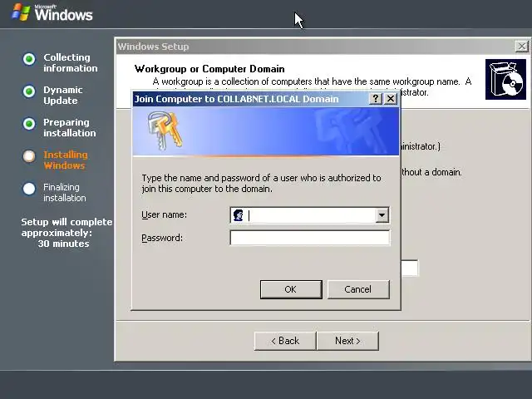Select the Preparing installation step indicator
The width and height of the screenshot is (532, 399).
point(29,124)
